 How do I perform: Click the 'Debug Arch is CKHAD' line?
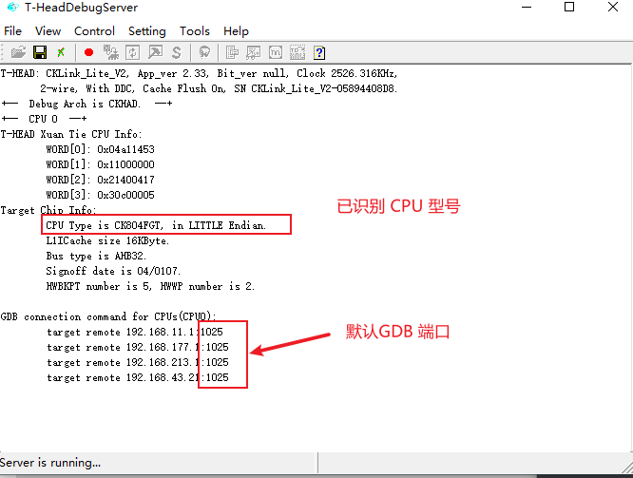click(x=86, y=104)
